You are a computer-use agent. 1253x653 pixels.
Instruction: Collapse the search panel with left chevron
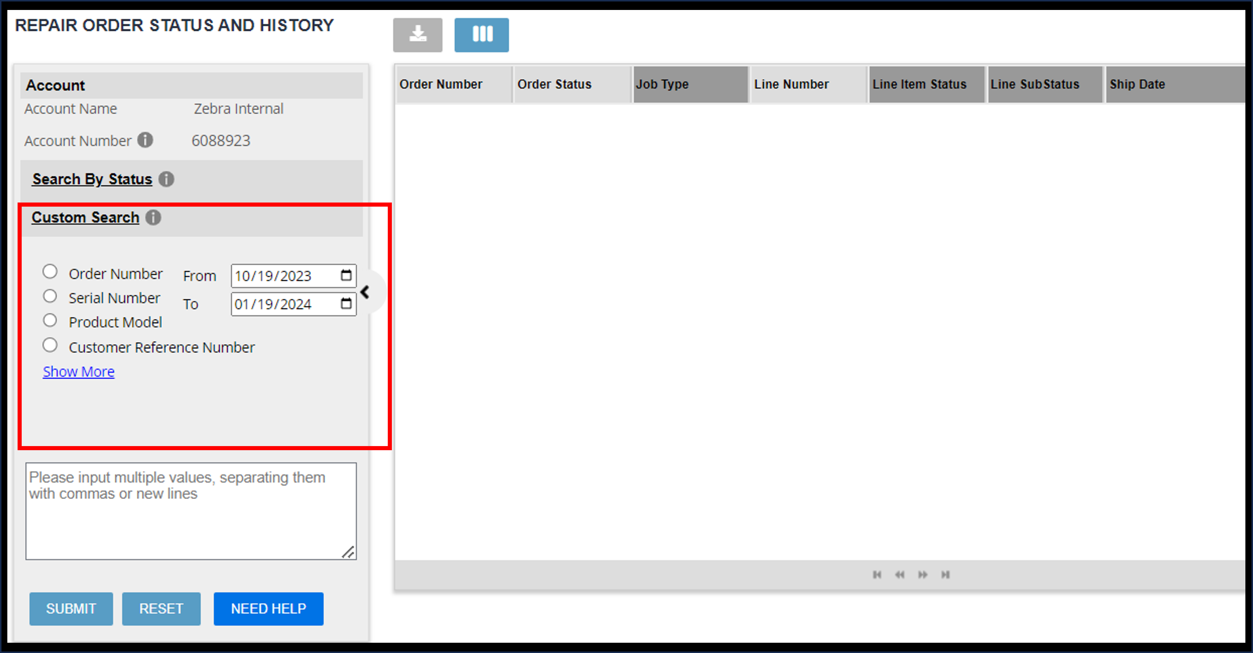pyautogui.click(x=365, y=292)
